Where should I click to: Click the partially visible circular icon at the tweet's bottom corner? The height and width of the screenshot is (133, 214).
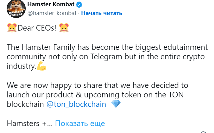203,132
